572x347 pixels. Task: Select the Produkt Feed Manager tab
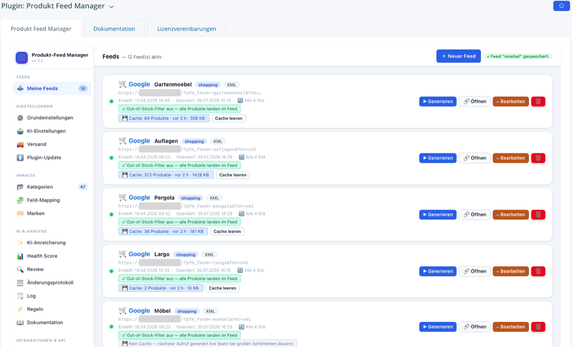point(41,29)
